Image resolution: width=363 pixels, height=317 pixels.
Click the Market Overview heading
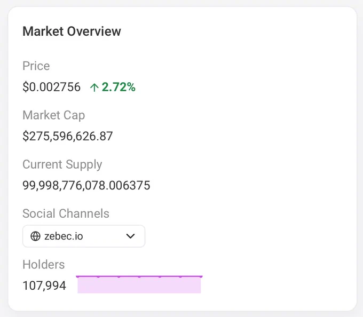(x=72, y=31)
